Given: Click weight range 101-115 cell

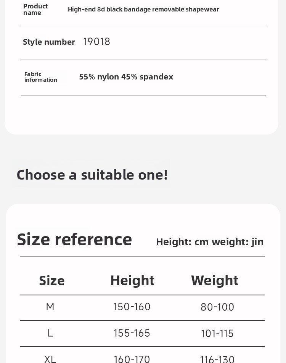Looking at the screenshot, I should [217, 334].
